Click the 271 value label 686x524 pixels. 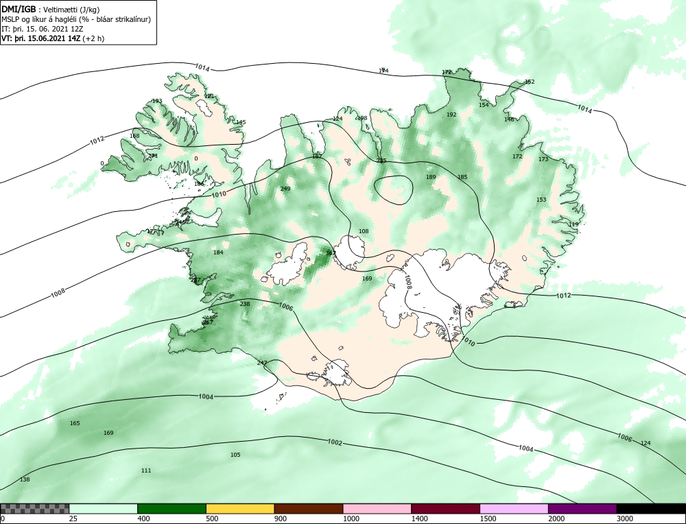pos(153,156)
